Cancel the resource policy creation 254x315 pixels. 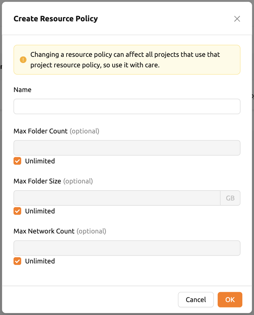coord(196,300)
